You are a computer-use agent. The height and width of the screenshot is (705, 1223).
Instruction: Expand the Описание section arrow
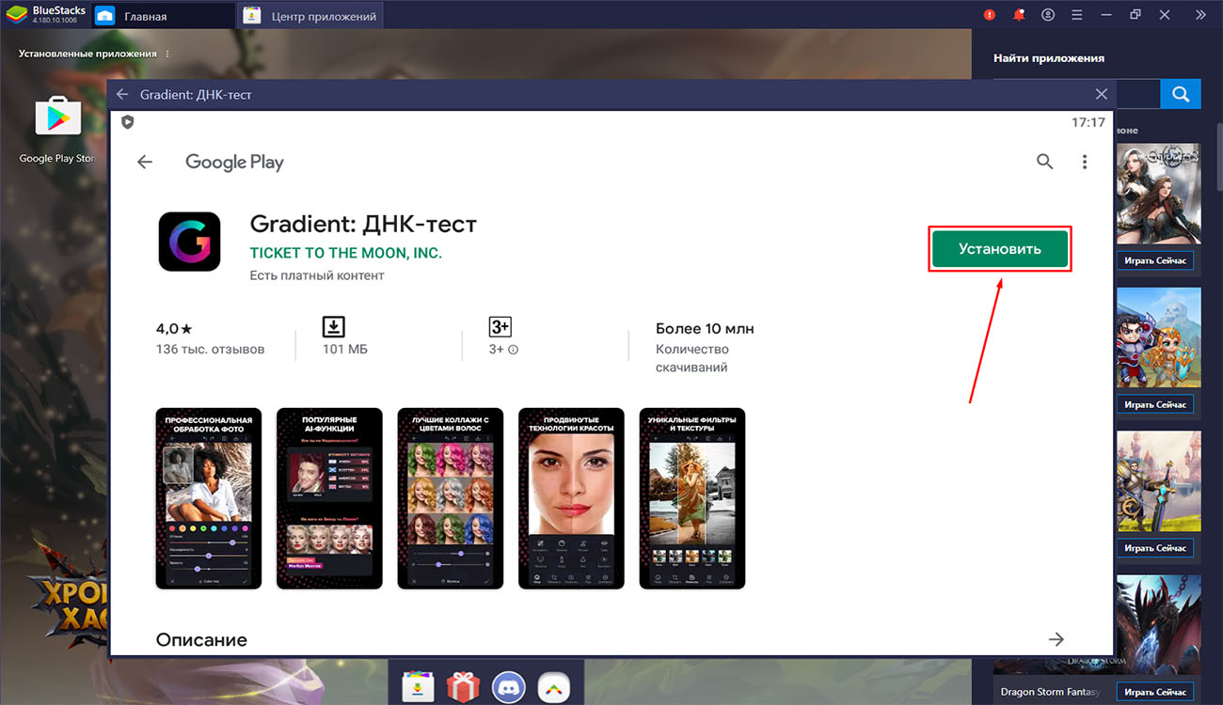(x=1056, y=639)
